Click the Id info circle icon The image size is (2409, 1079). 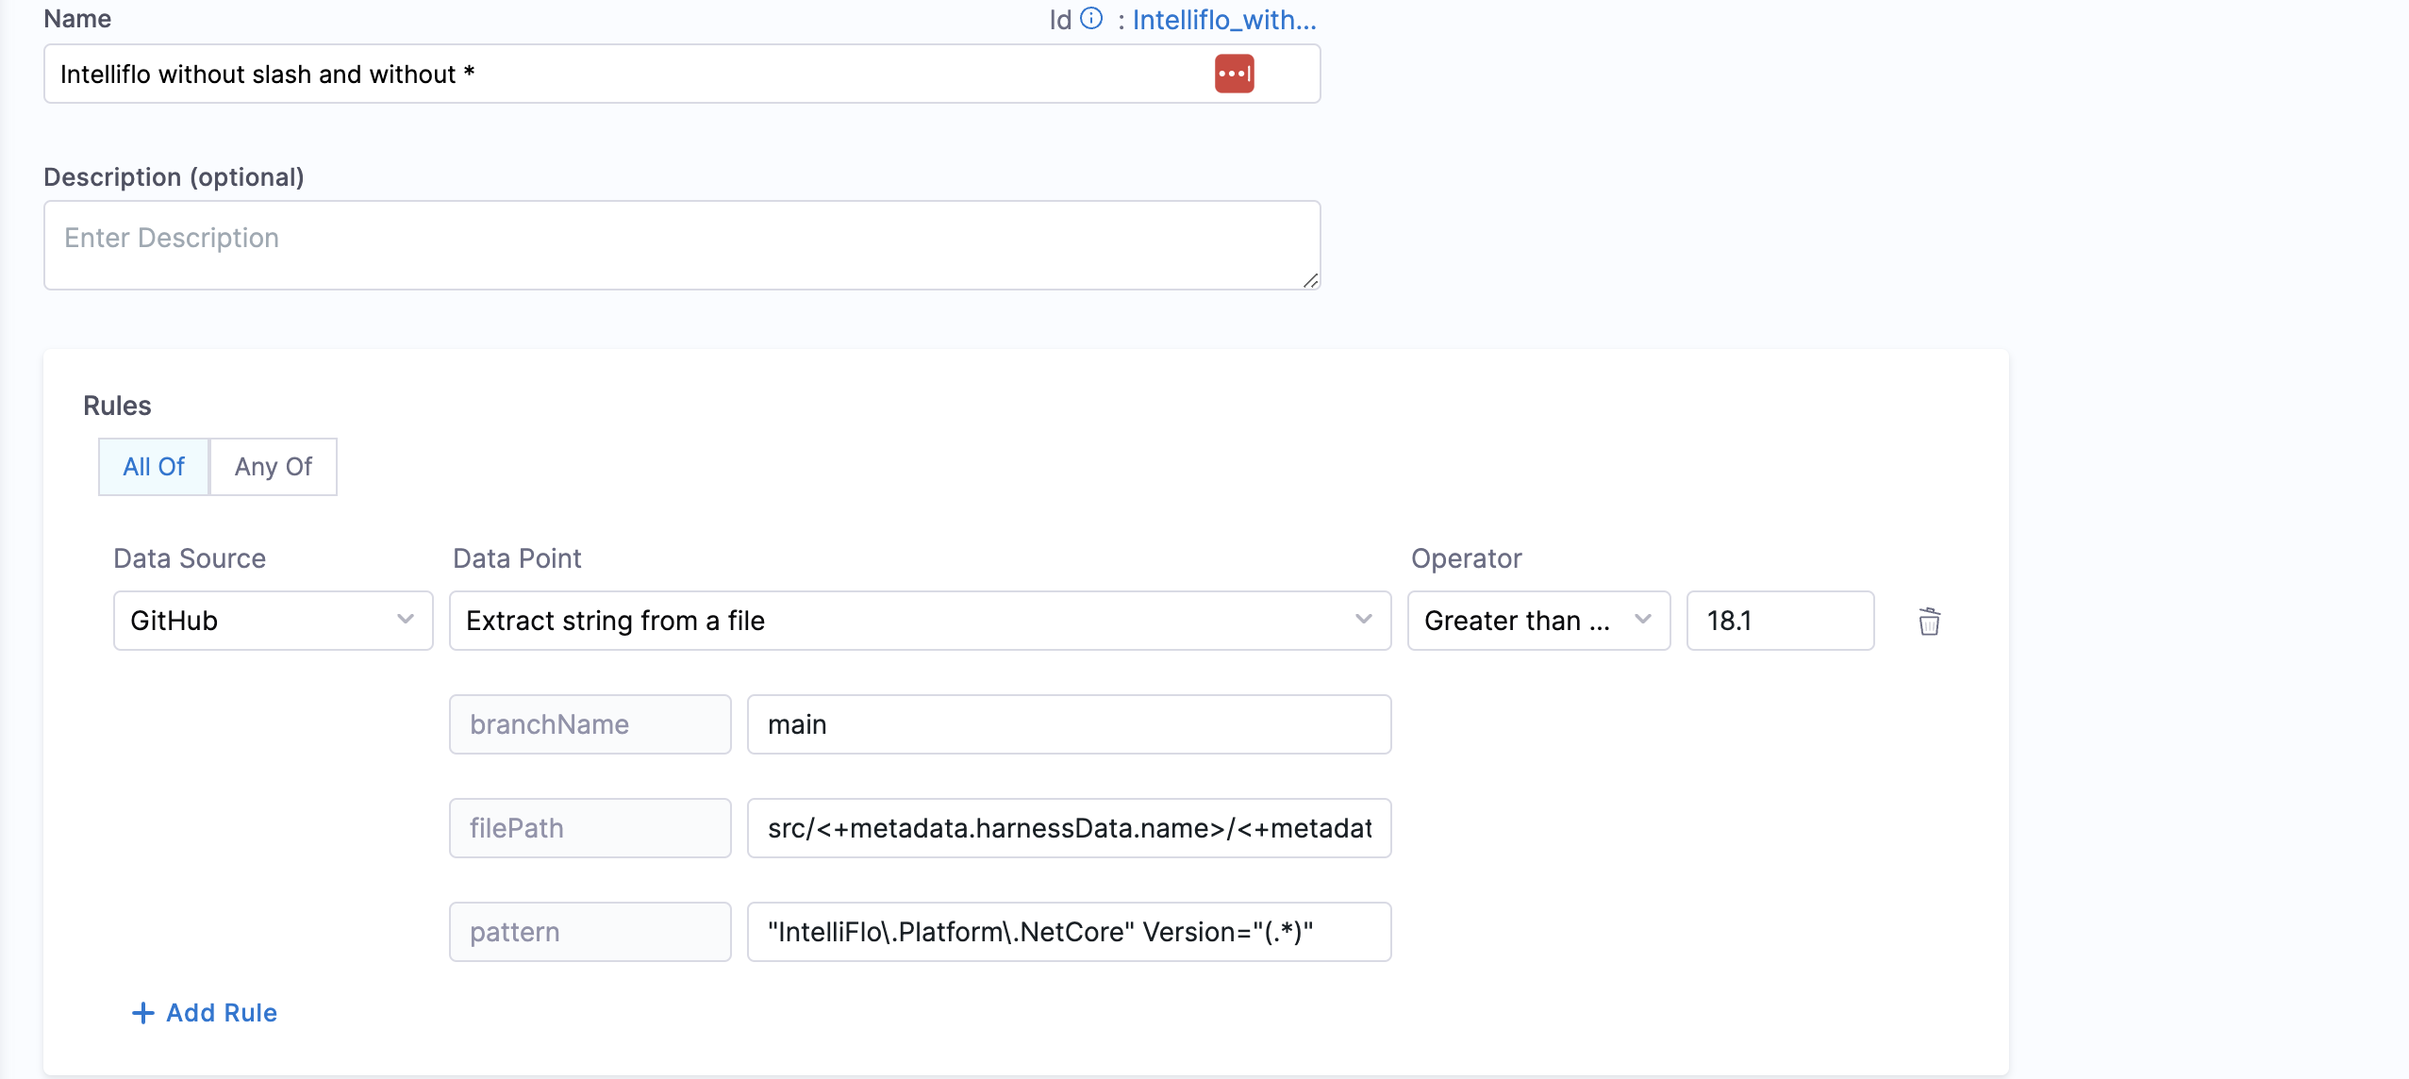click(x=1091, y=19)
